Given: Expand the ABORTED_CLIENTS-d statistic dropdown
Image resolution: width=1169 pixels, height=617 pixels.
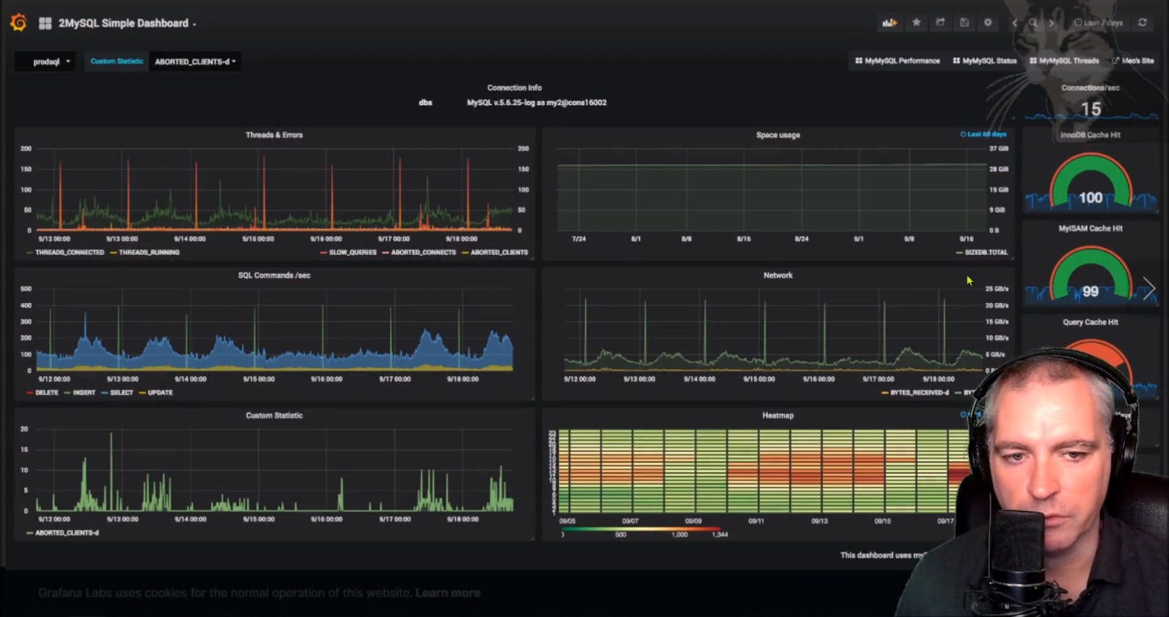Looking at the screenshot, I should pos(195,61).
